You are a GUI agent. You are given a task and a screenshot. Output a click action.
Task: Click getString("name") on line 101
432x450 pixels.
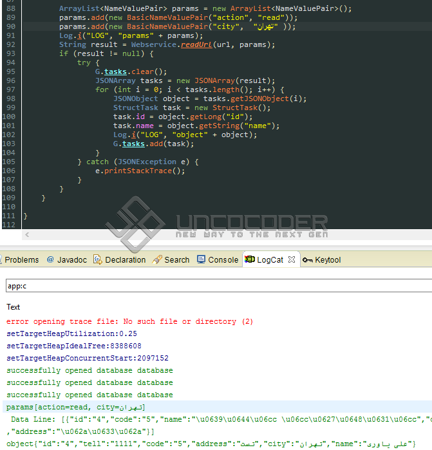coord(238,126)
